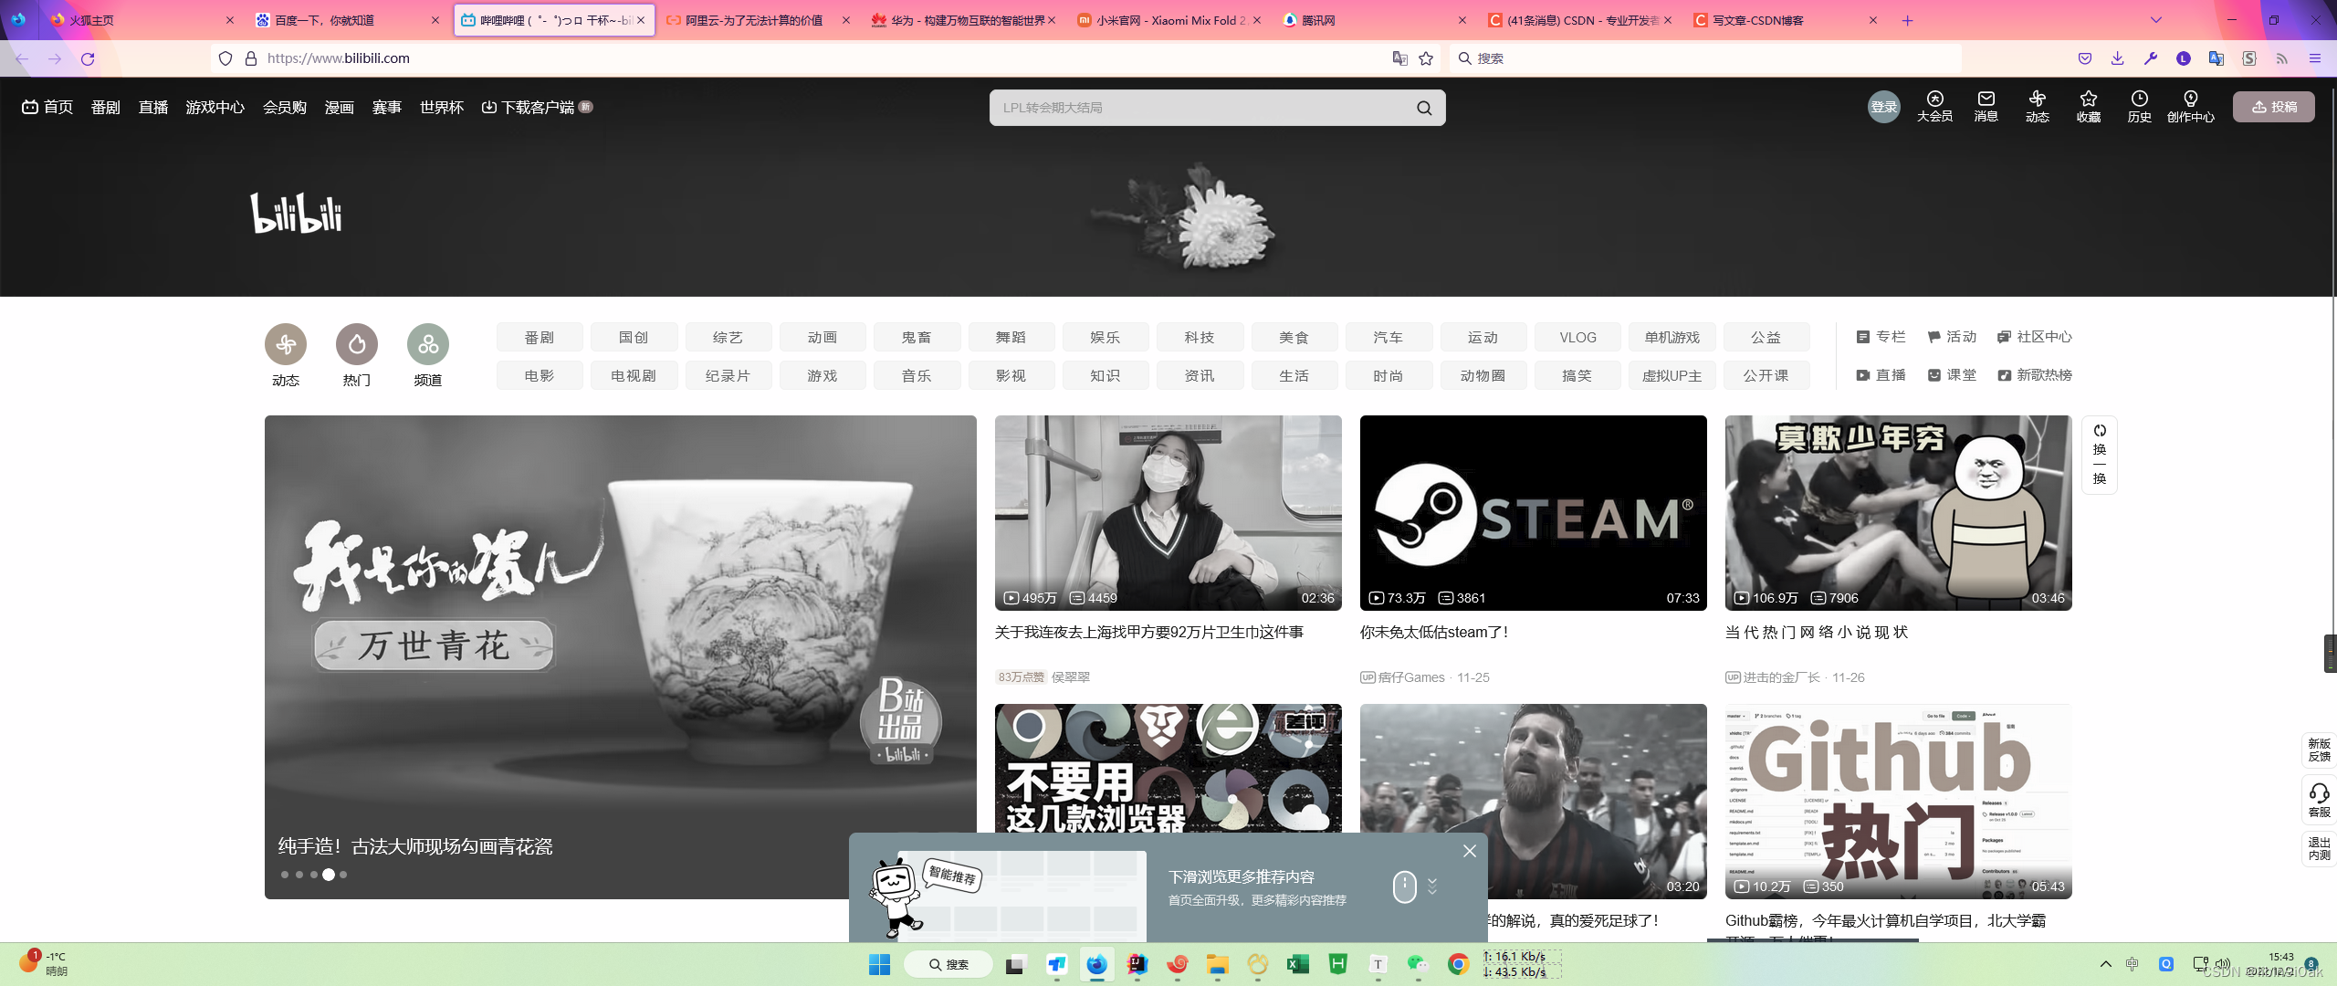Click the 热门 flame icon
Screen dimensions: 2337x986
pos(357,344)
